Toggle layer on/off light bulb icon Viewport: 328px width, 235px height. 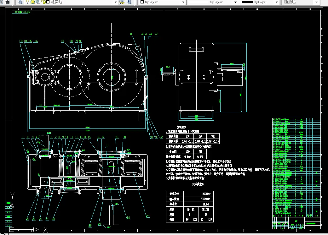click(27, 2)
